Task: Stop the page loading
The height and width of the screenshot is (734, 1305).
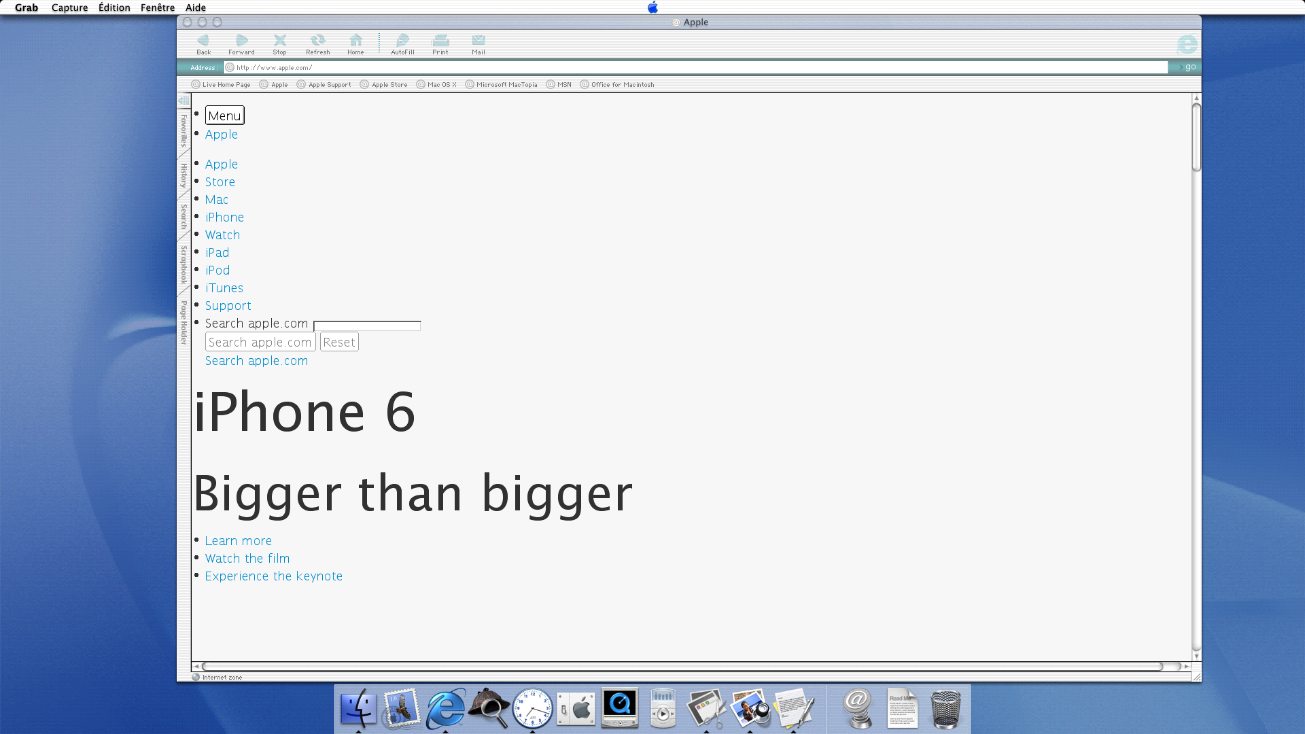Action: click(279, 44)
